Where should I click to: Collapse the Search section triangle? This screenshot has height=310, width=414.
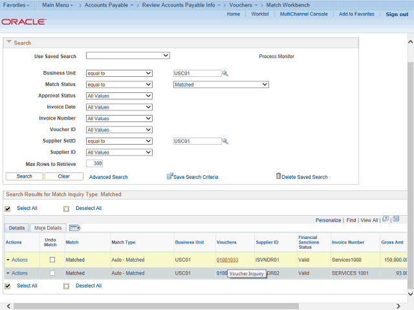coord(9,43)
